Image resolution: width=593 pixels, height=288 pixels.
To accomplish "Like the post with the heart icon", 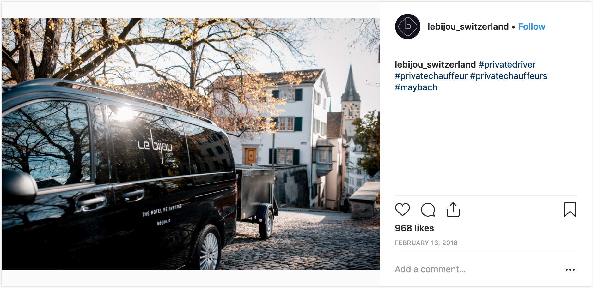I will point(402,210).
